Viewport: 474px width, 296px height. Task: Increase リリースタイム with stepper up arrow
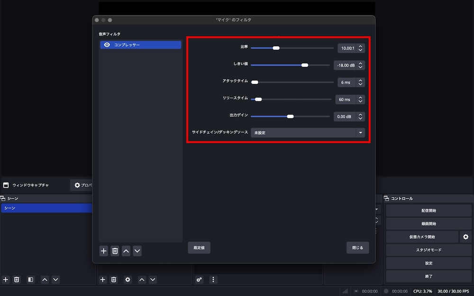click(360, 98)
